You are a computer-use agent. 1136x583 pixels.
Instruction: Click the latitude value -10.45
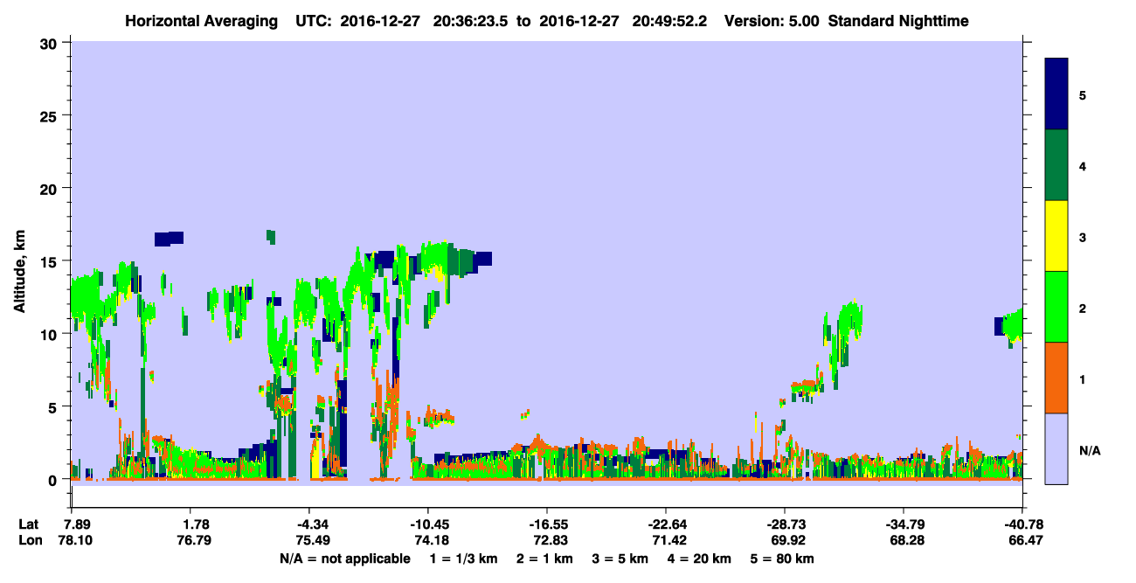coord(426,524)
